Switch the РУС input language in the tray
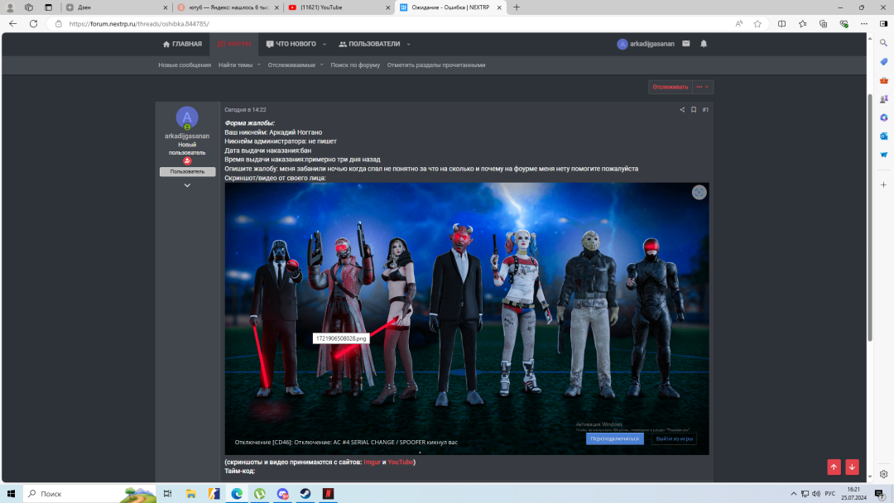The width and height of the screenshot is (894, 503). 830,494
